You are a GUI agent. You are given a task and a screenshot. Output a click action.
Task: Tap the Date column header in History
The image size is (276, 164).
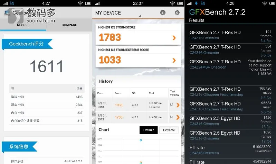coord(100,93)
